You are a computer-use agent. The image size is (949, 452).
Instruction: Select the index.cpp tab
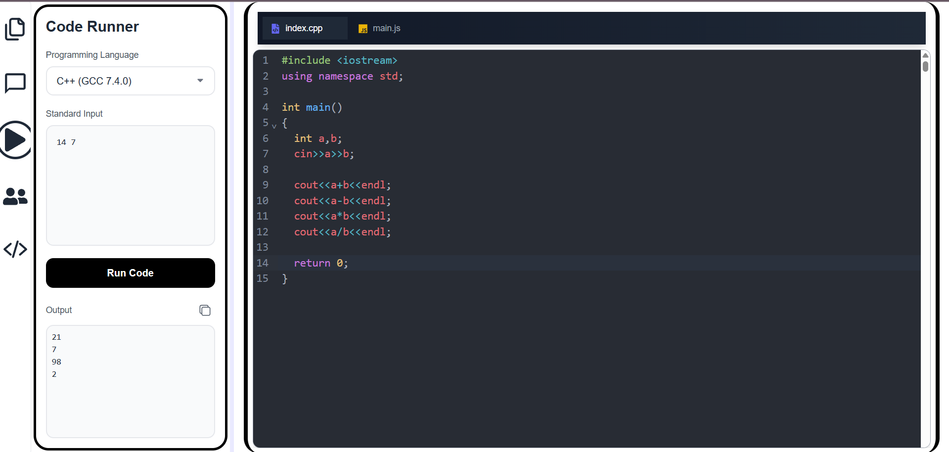coord(304,28)
